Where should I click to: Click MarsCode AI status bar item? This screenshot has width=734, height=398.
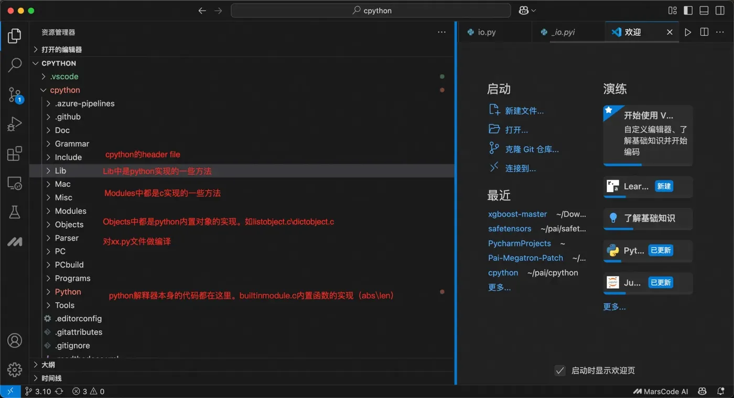point(661,391)
